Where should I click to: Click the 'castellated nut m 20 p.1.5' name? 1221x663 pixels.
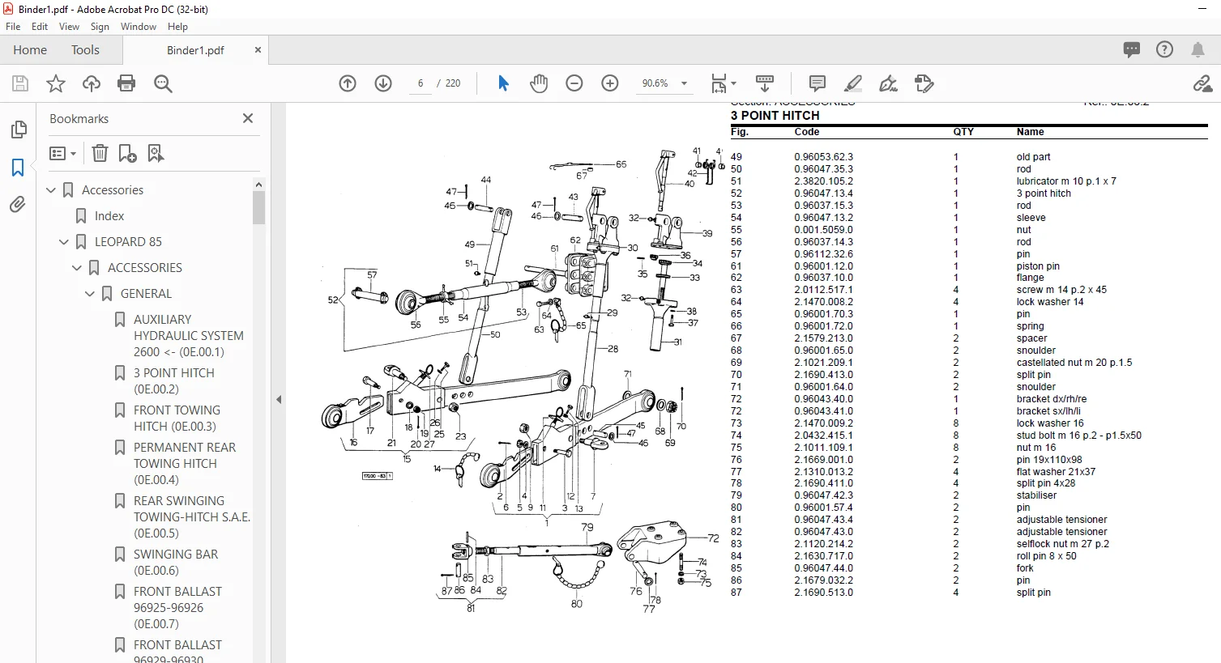(x=1074, y=363)
